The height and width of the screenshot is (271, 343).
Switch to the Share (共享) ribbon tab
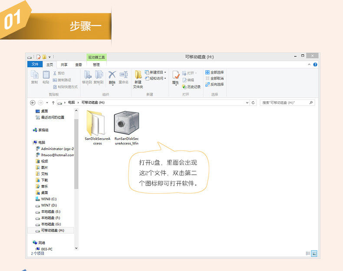point(64,65)
